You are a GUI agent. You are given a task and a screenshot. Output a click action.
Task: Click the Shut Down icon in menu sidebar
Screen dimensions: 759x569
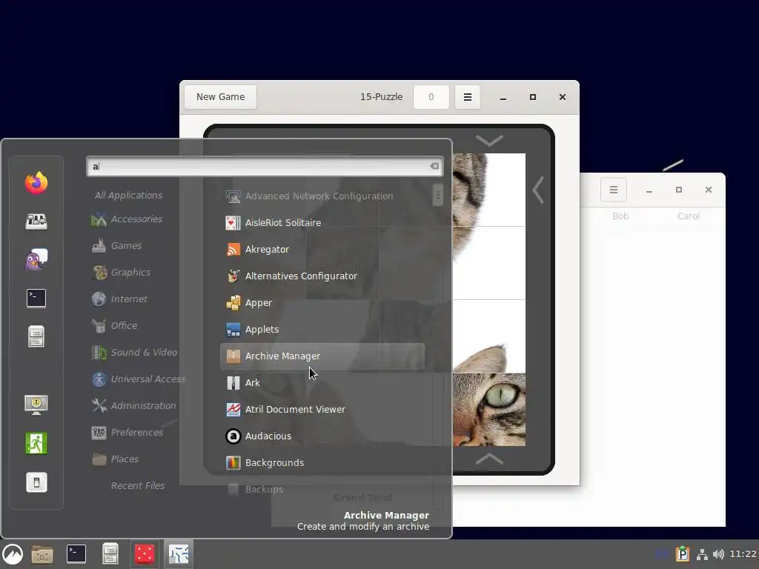tap(36, 482)
